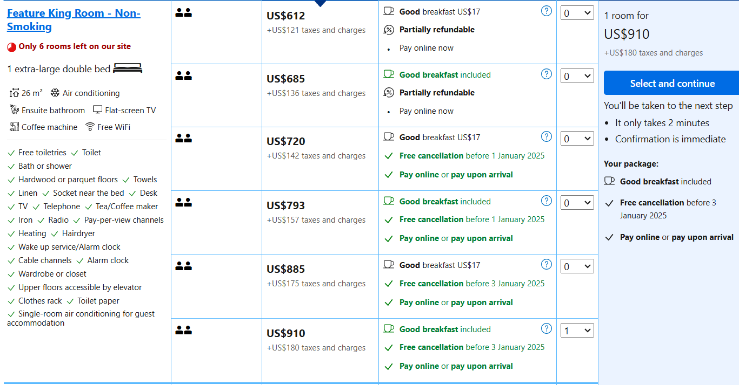Click the 'Socket near the bed' amenity
The height and width of the screenshot is (385, 739).
click(89, 193)
